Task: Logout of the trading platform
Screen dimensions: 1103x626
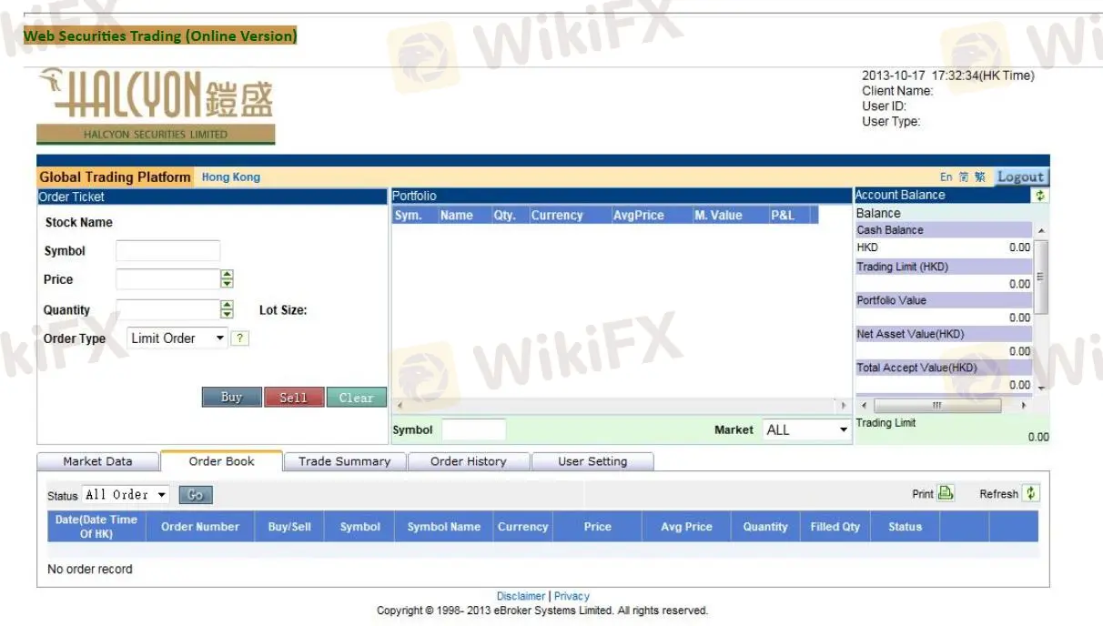Action: click(1020, 177)
